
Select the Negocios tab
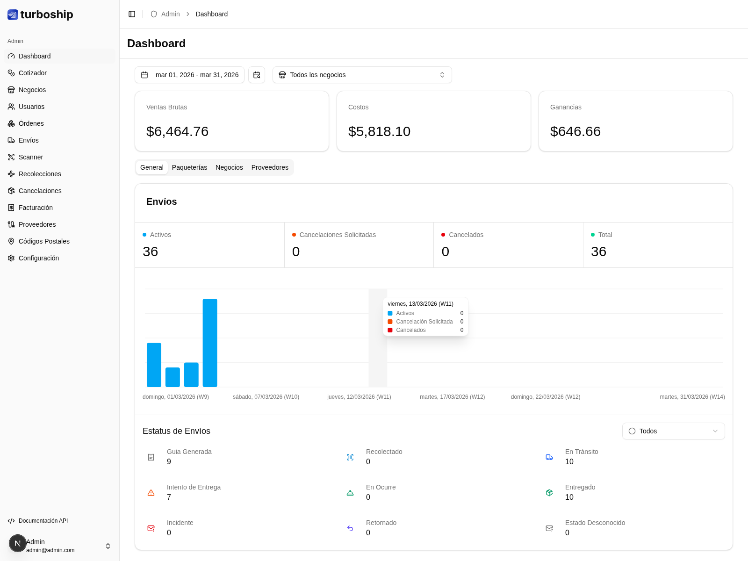tap(229, 167)
